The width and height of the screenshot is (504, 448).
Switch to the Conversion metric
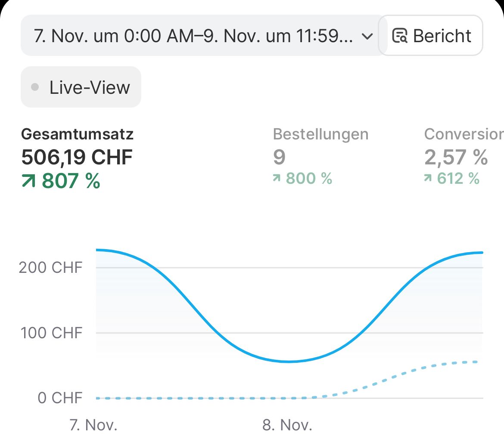tap(464, 134)
